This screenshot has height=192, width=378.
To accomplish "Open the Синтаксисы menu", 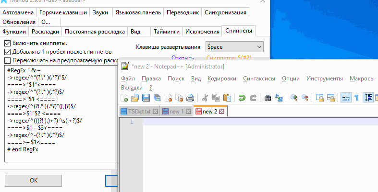I will [259, 79].
